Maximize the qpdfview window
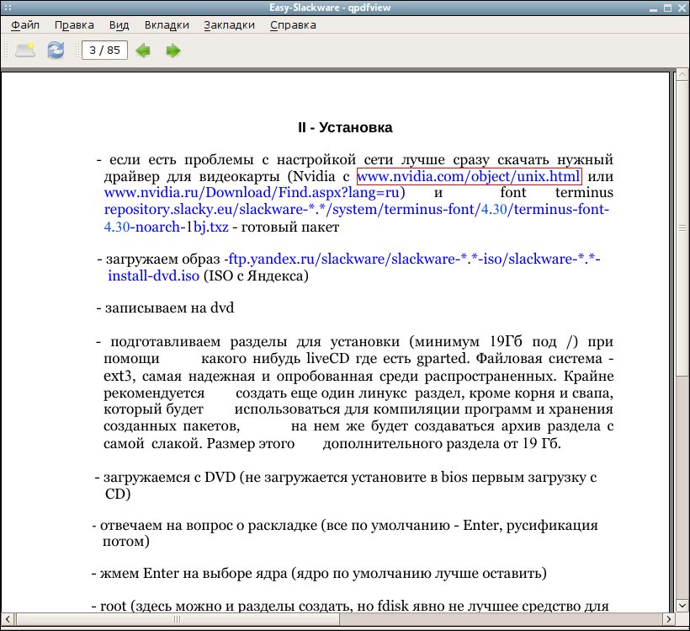Viewport: 690px width, 631px height. pyautogui.click(x=667, y=8)
